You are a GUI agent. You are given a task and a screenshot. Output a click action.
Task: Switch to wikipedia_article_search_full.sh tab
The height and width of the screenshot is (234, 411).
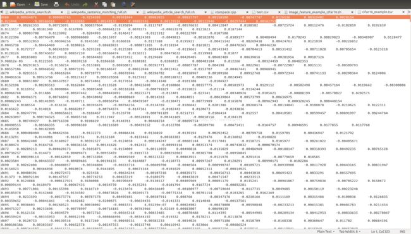(x=171, y=12)
